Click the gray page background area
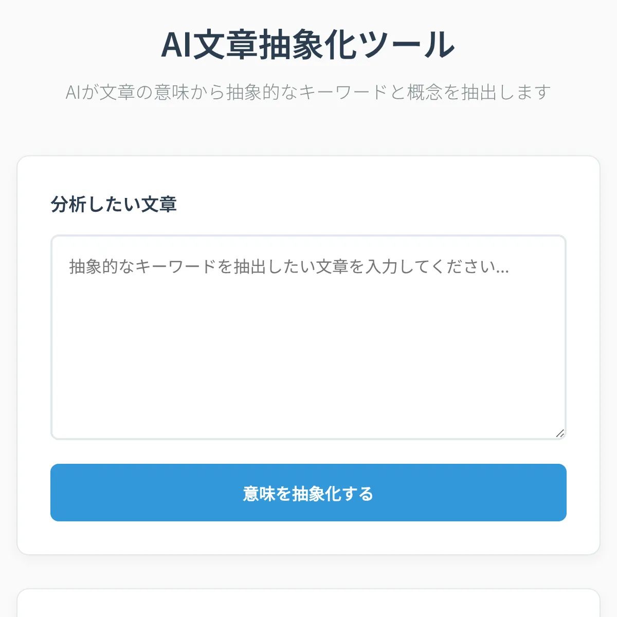The width and height of the screenshot is (617, 617). (307, 129)
